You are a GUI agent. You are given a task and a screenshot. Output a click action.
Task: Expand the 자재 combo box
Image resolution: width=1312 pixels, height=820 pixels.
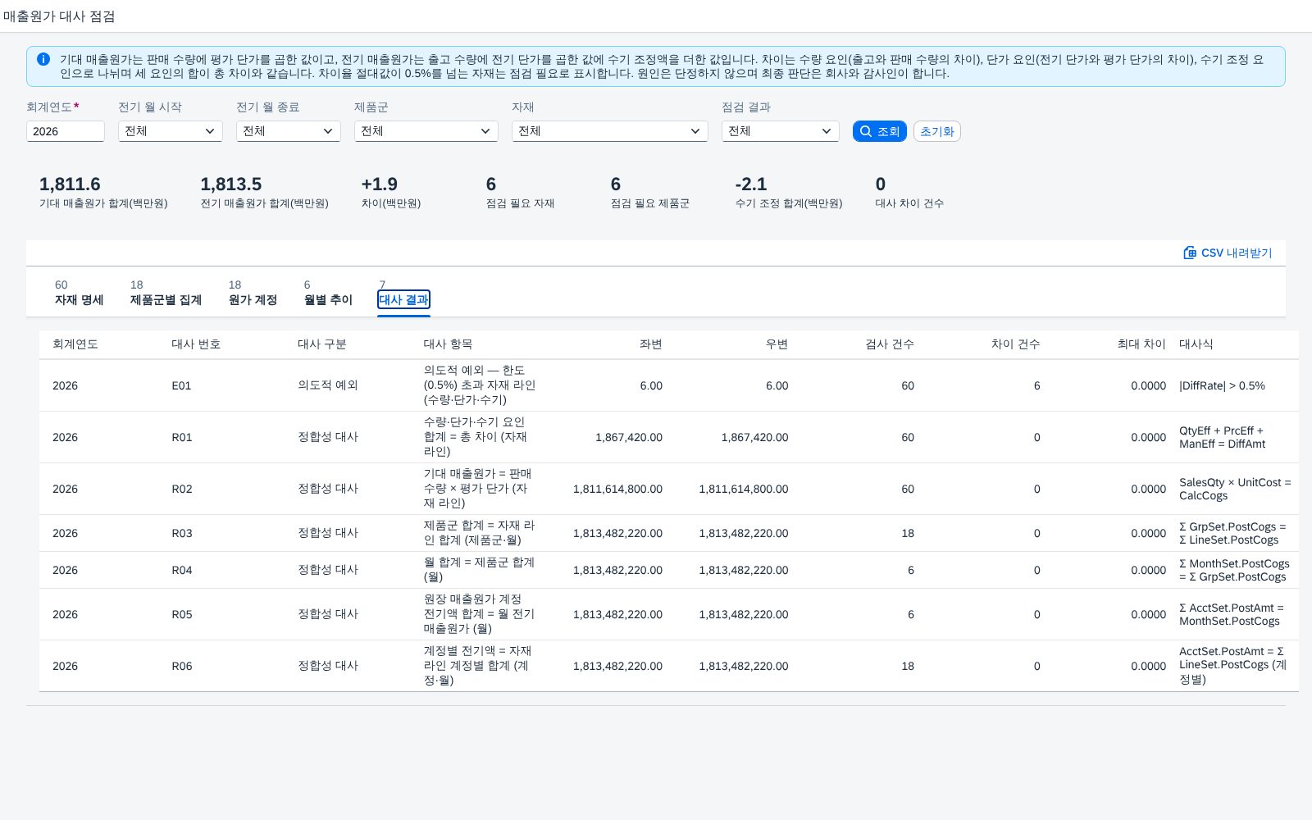(610, 131)
